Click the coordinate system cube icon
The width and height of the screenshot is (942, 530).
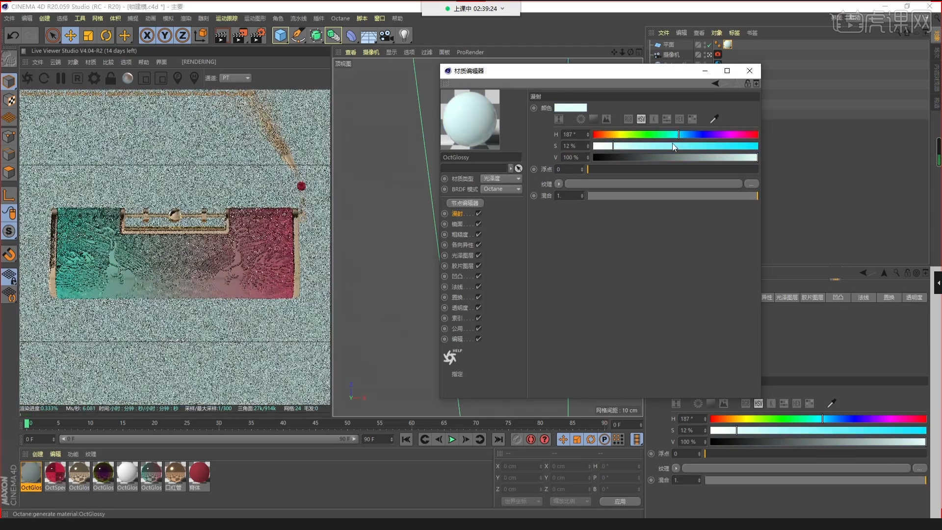pos(201,35)
